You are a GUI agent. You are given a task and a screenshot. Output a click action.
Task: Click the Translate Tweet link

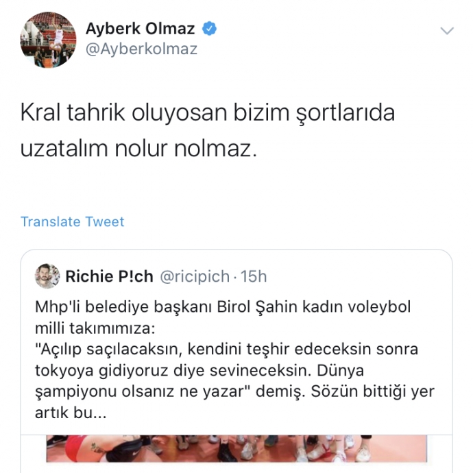(x=73, y=221)
